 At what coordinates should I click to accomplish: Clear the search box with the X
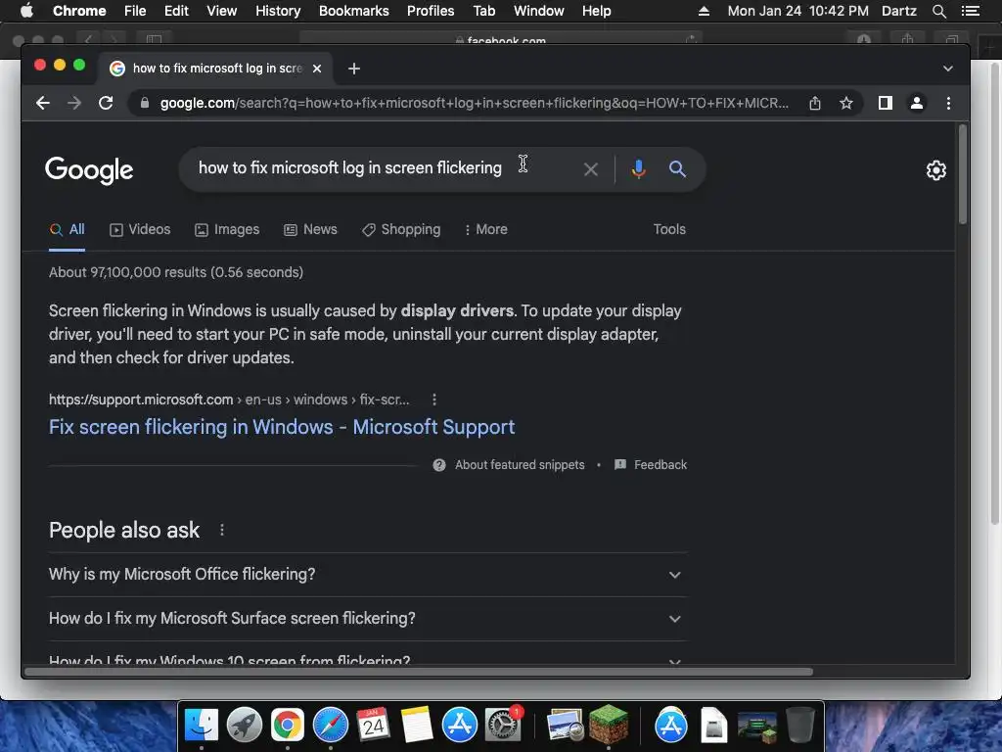click(591, 169)
